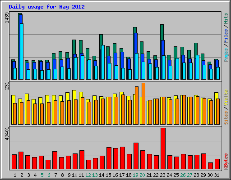Click day 18 on the x-axis
This screenshot has width=231, height=180.
tap(129, 175)
